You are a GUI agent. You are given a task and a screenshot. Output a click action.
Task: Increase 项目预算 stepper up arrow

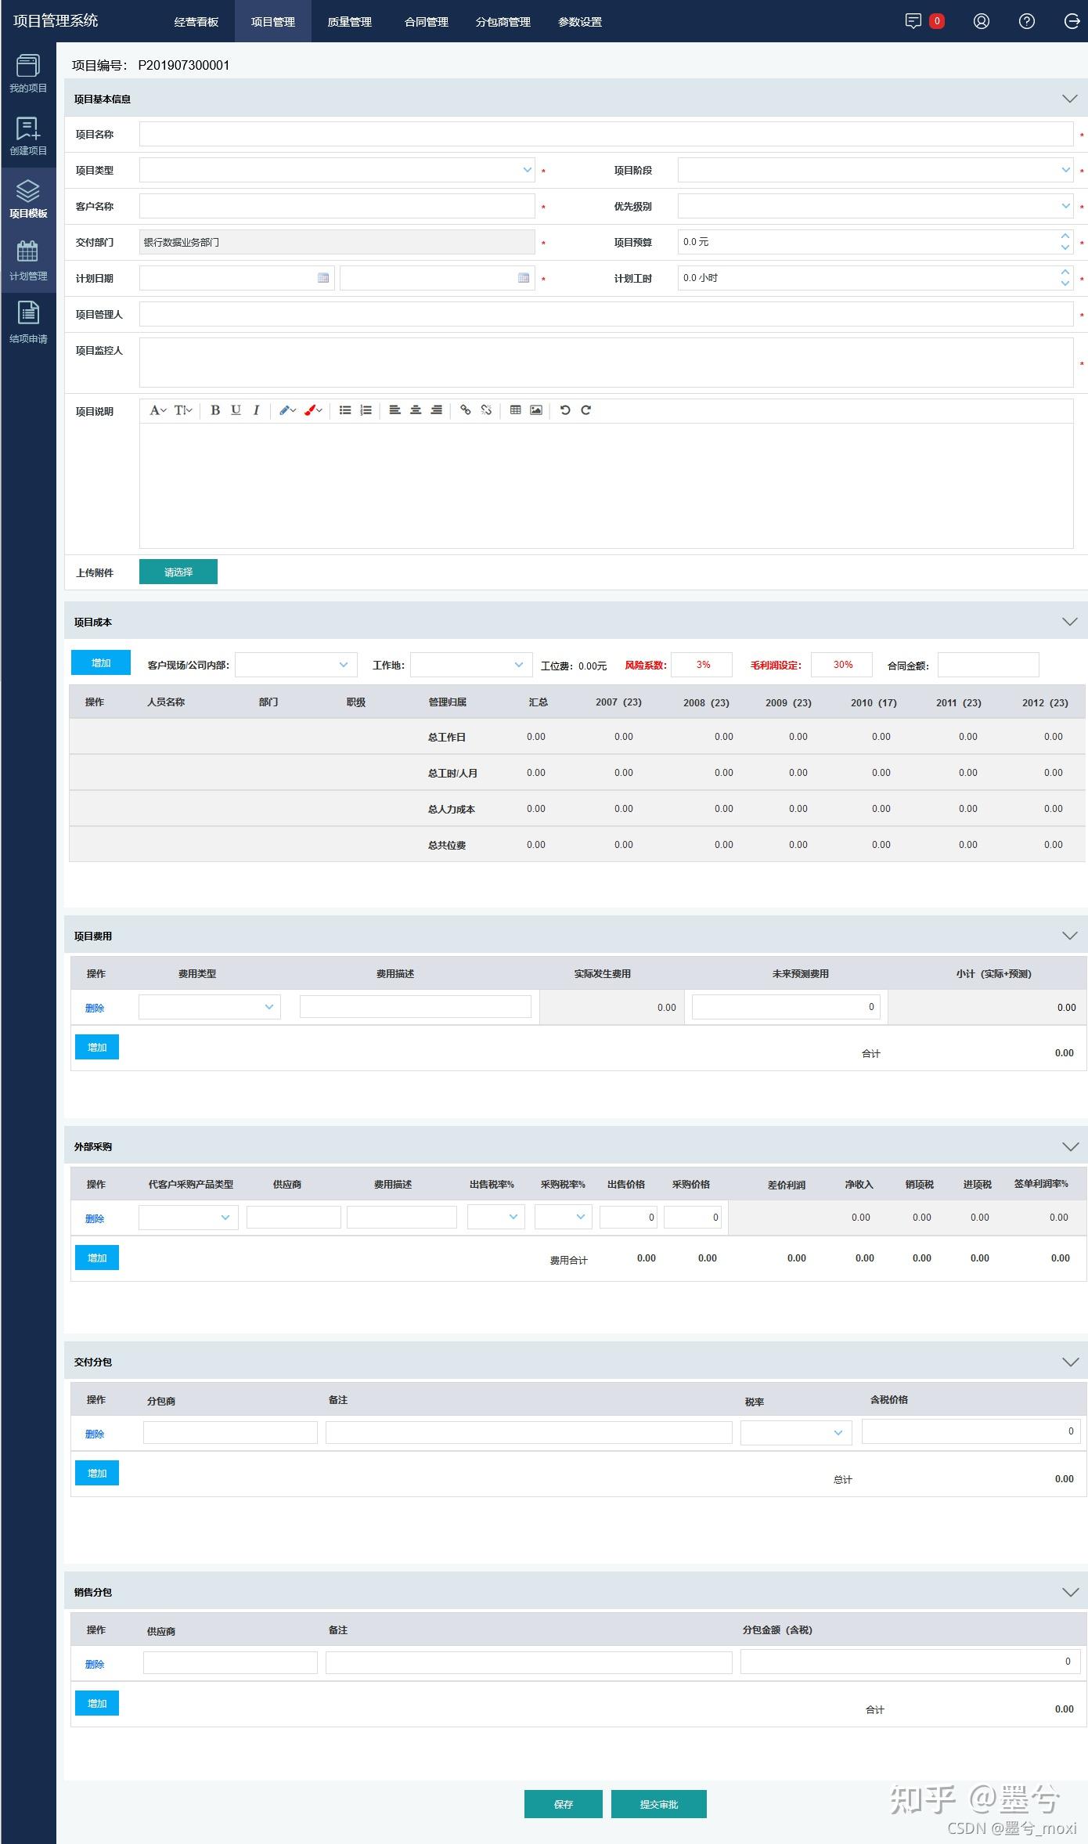1065,236
